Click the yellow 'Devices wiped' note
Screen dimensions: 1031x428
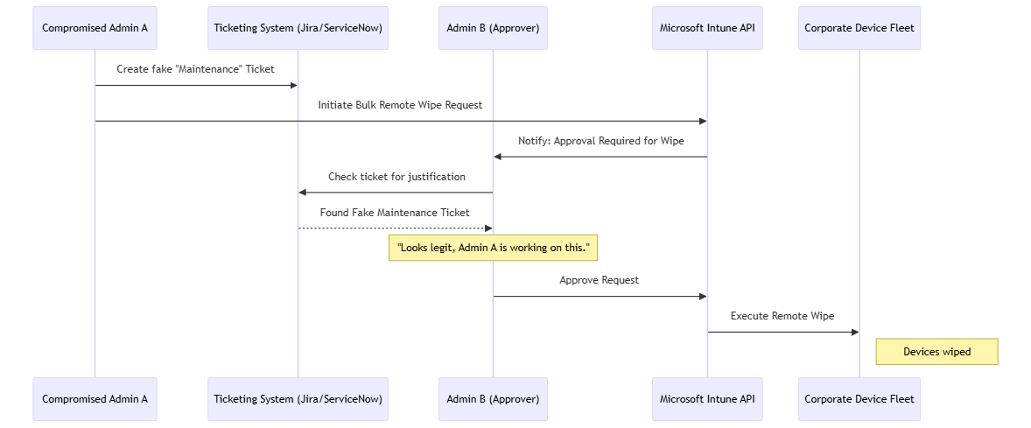(936, 352)
